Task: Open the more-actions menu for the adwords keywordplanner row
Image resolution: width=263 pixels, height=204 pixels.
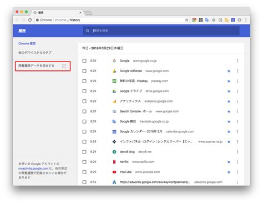Action: (x=237, y=182)
